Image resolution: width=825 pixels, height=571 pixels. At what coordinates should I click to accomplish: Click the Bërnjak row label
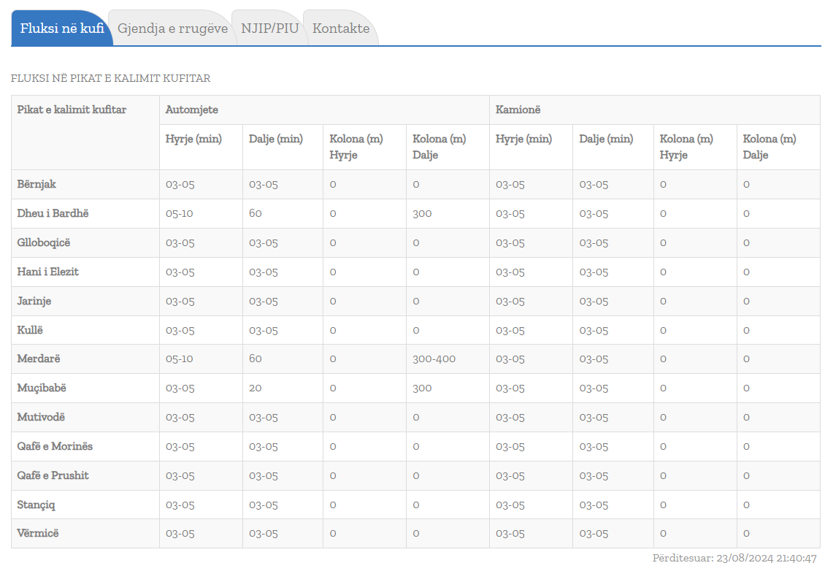pos(37,184)
